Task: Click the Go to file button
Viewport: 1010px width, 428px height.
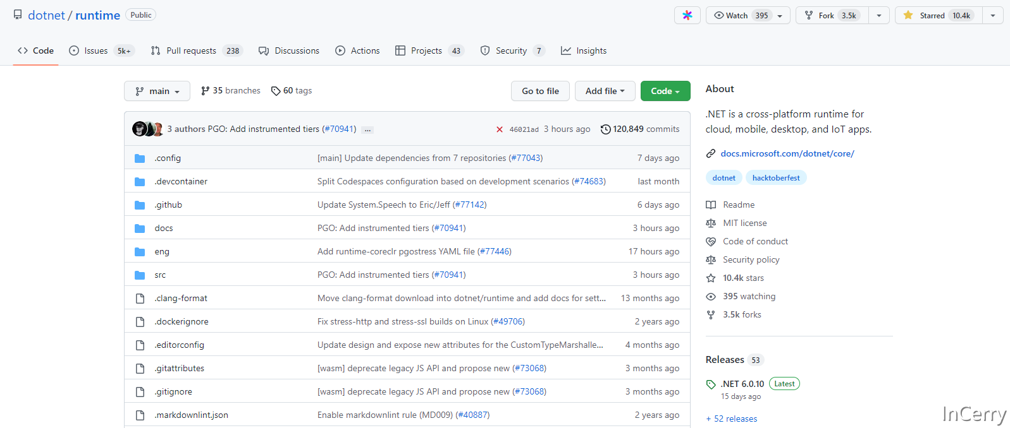Action: point(540,92)
